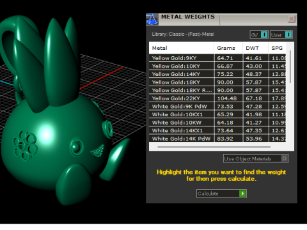Screen dimensions: 307x230
Task: Select the White Gold:14K PdW row
Action: pos(217,139)
